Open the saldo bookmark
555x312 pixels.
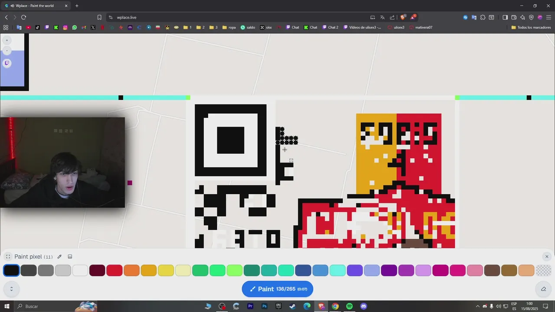click(x=248, y=27)
